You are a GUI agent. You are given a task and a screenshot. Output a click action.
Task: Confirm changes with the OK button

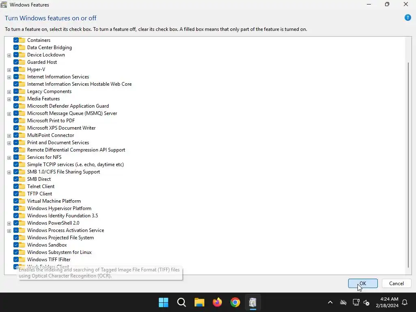[x=363, y=283]
